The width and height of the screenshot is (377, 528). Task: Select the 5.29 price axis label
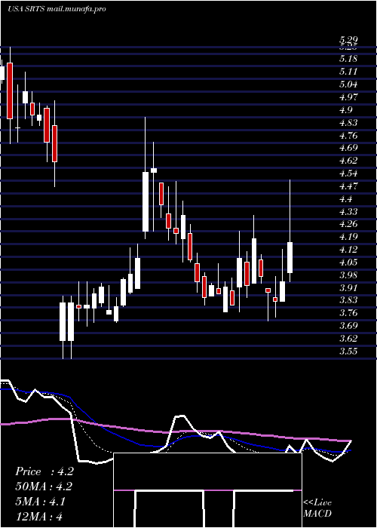tap(348, 41)
